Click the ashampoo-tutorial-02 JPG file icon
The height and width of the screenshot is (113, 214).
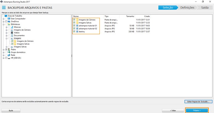(77, 28)
